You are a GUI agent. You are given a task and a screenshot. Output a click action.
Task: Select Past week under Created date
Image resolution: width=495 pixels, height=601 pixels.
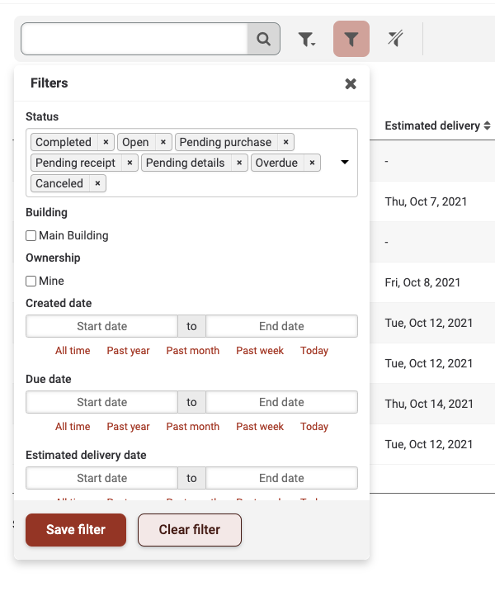click(x=260, y=350)
